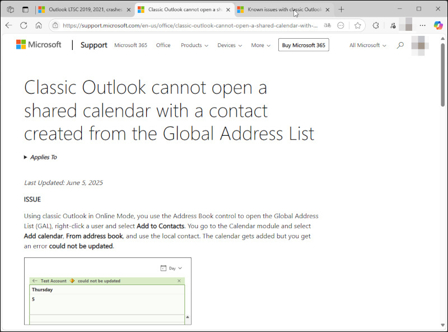Click the page vertical scrollbar thumb
Screen dimensions: 448x332
pyautogui.click(x=442, y=75)
